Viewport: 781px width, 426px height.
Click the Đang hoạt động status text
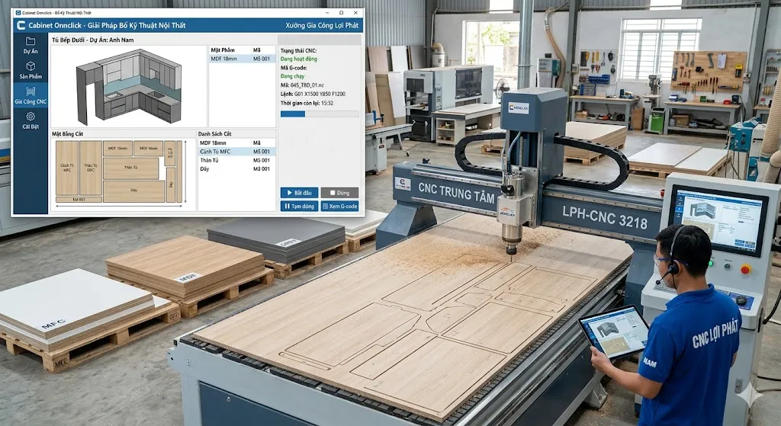tap(299, 59)
